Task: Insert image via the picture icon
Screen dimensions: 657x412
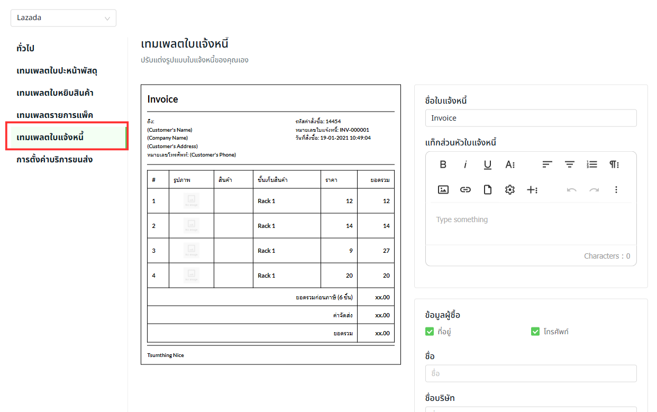Action: pyautogui.click(x=443, y=190)
